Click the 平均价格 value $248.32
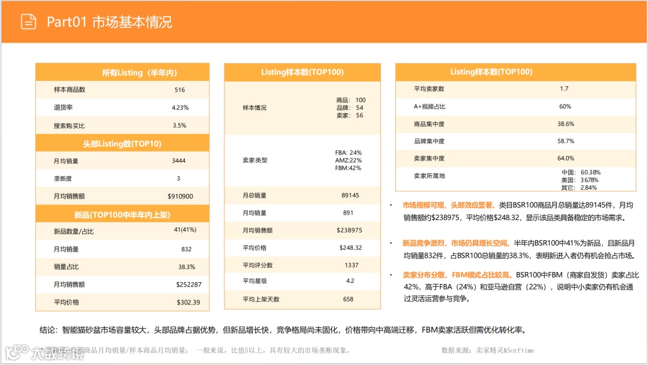 click(350, 248)
